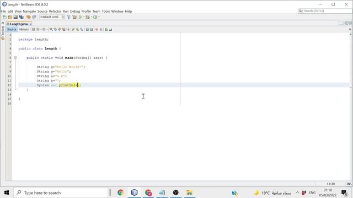Switch to the History view button
Screen dimensions: 353x198
(24, 29)
